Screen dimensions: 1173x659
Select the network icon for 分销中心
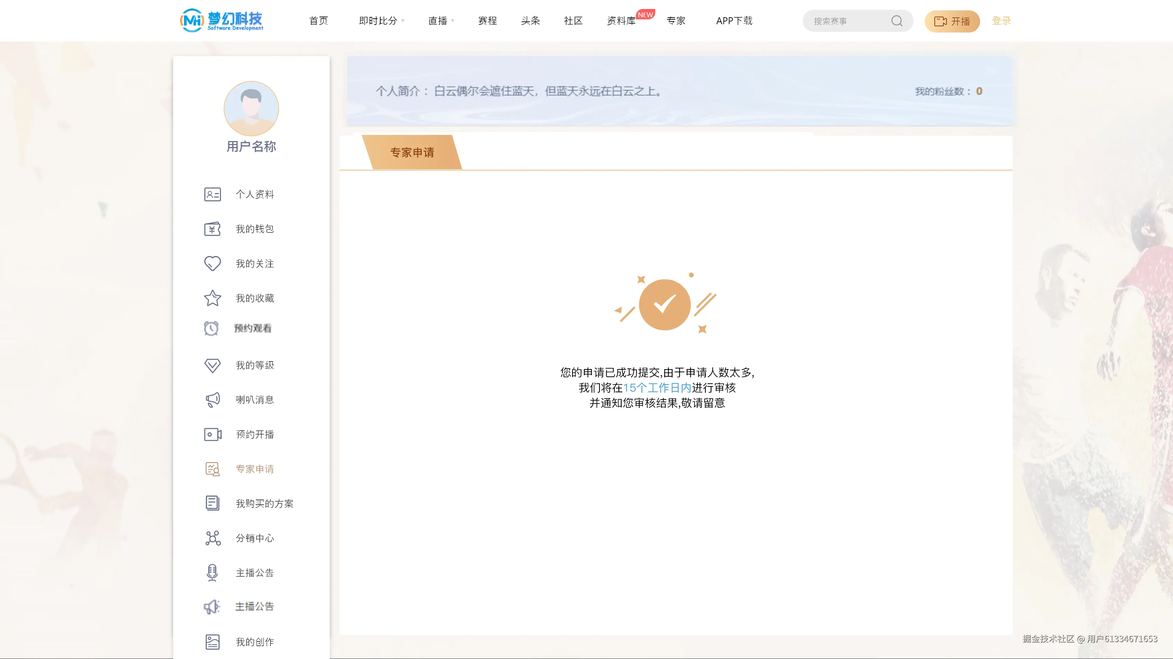pos(212,538)
